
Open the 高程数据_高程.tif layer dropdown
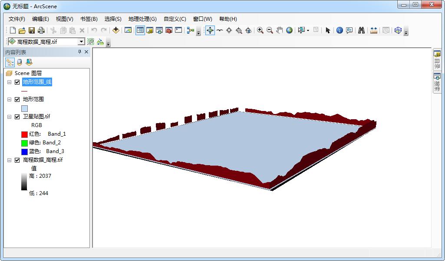81,42
